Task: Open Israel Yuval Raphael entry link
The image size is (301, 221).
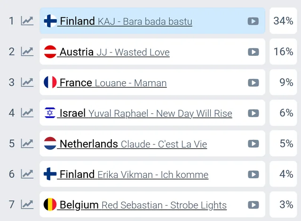Action: pos(146,113)
